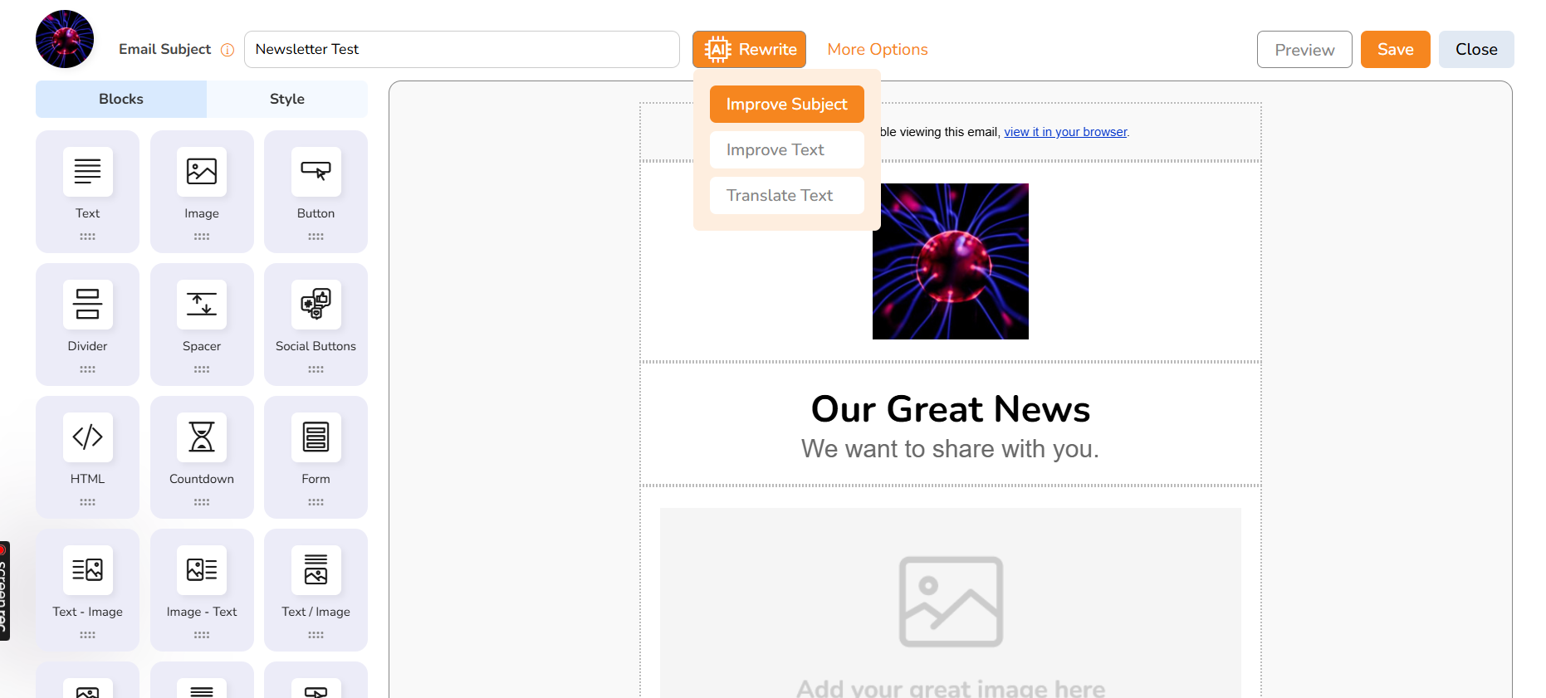The height and width of the screenshot is (698, 1546).
Task: Select the plasma ball image in email
Action: [951, 261]
